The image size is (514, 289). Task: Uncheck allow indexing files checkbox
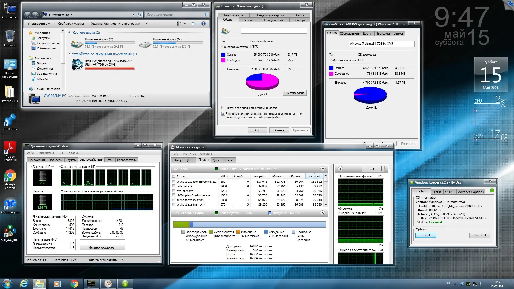point(223,114)
